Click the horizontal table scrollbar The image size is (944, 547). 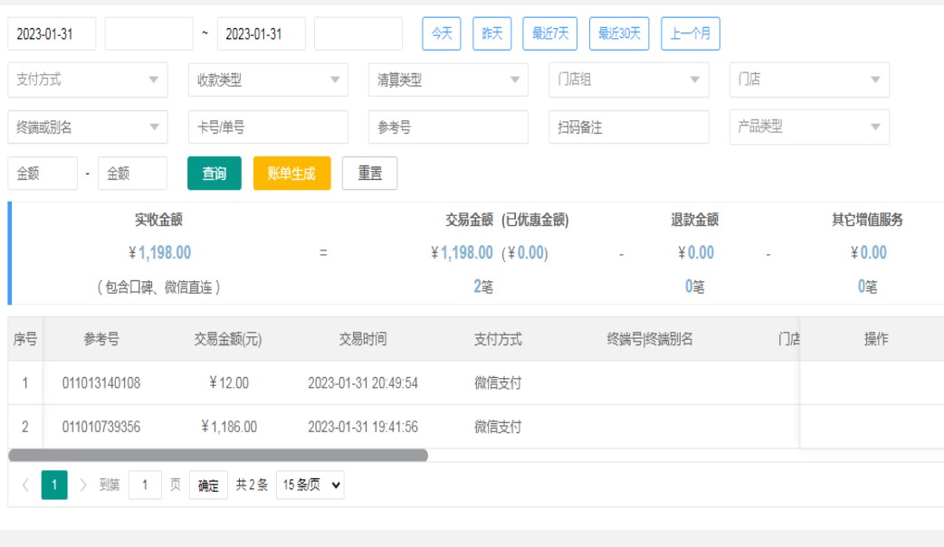[x=218, y=456]
